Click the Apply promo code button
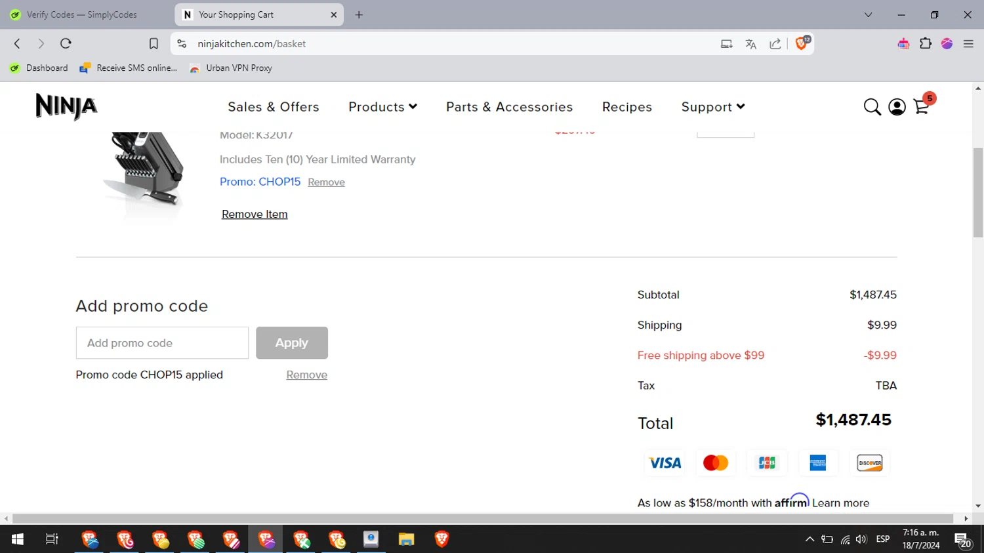This screenshot has height=553, width=984. click(x=292, y=342)
